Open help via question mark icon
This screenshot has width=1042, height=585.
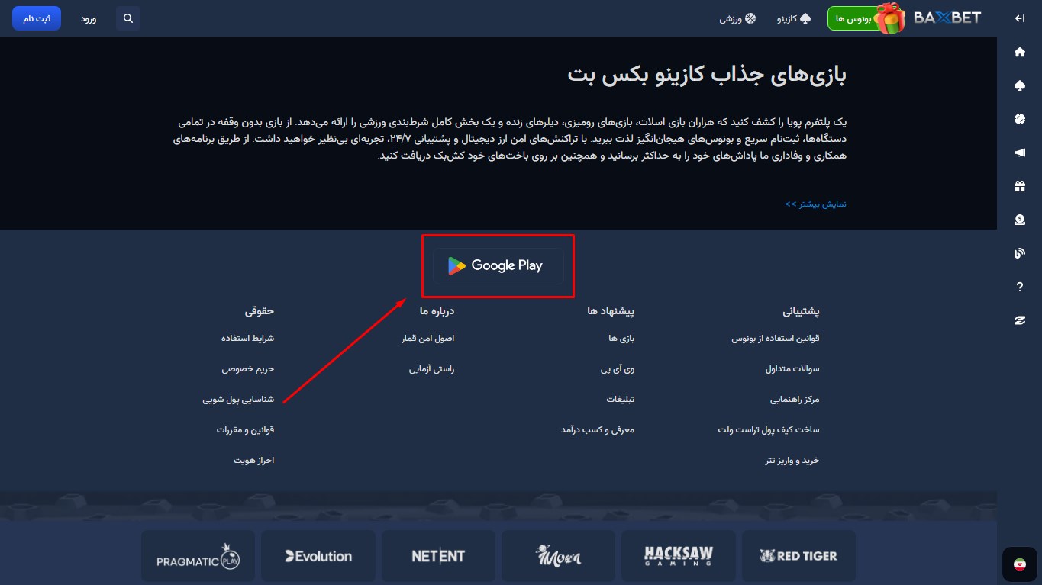click(x=1019, y=287)
